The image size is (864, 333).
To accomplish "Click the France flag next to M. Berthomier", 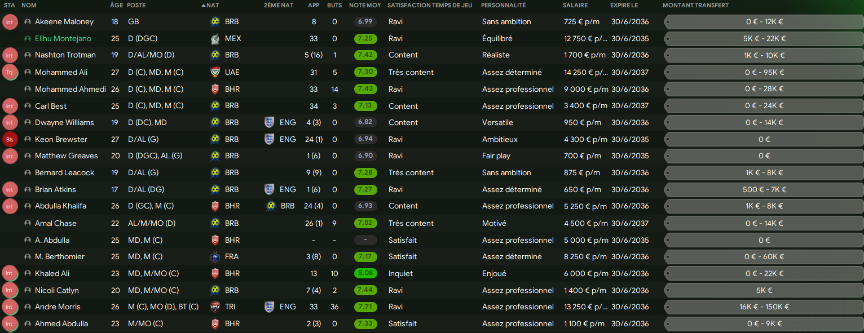I will coord(215,256).
